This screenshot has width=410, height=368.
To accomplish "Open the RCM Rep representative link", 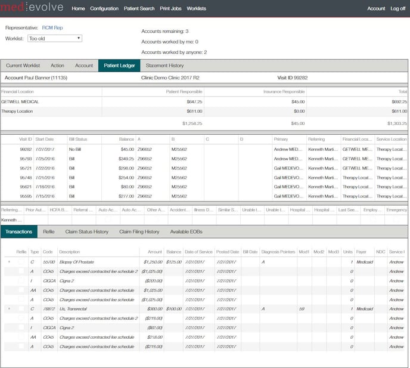I will (x=52, y=27).
